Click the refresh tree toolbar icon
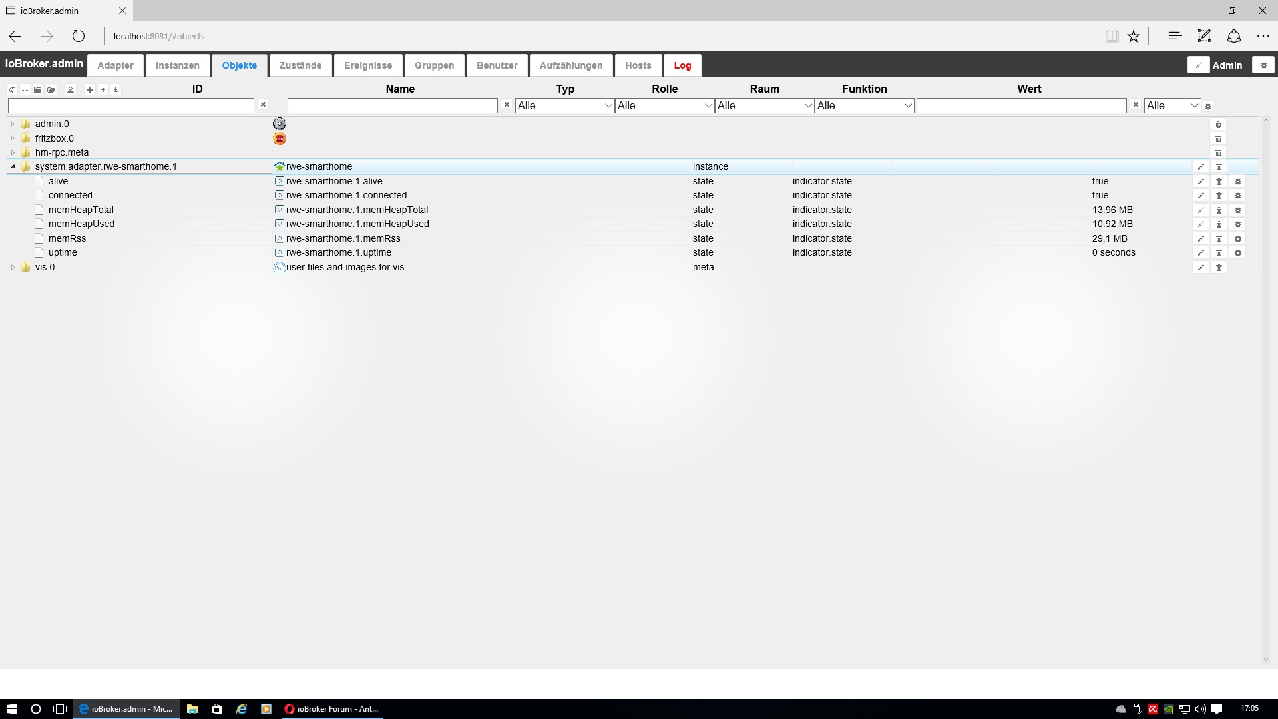This screenshot has height=719, width=1278. click(x=12, y=89)
